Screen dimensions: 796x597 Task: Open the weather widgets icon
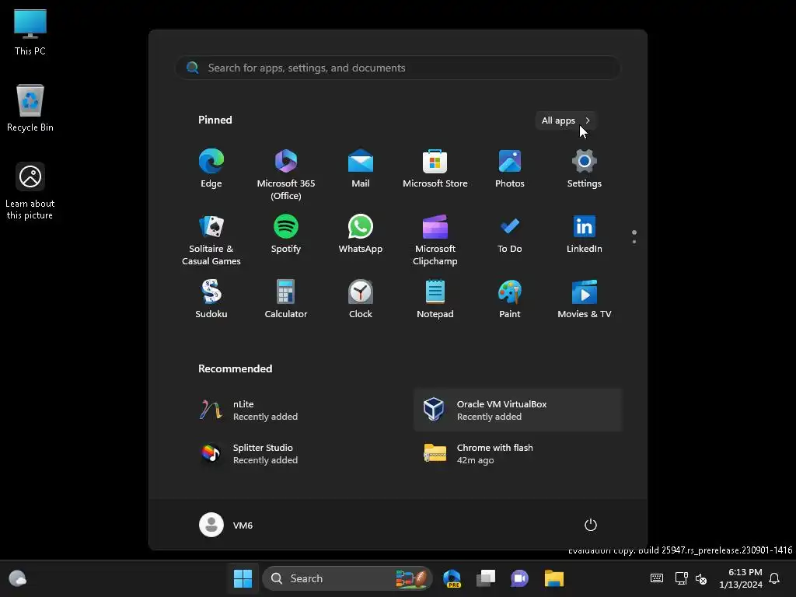point(18,578)
